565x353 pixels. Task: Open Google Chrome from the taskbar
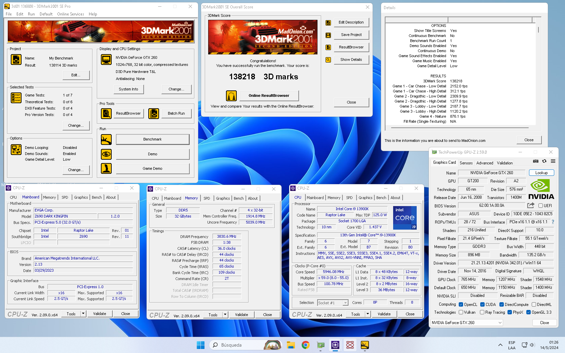(306, 345)
